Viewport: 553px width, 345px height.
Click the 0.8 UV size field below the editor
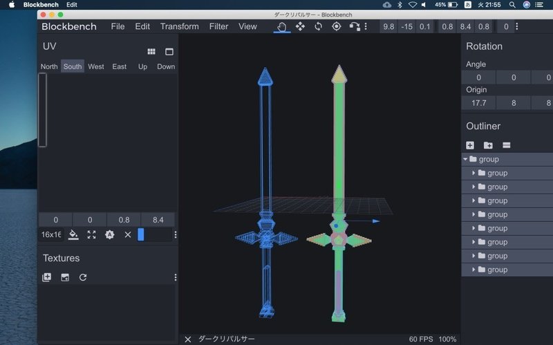(124, 220)
